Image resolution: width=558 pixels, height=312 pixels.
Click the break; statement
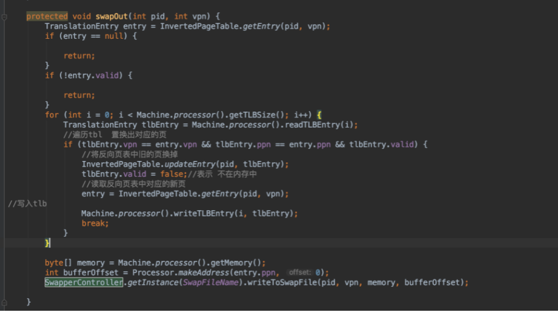coord(95,223)
